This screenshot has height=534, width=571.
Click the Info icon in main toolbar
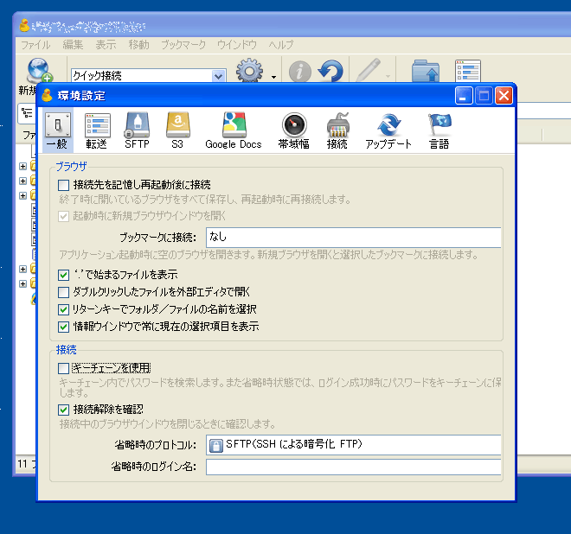tap(299, 73)
